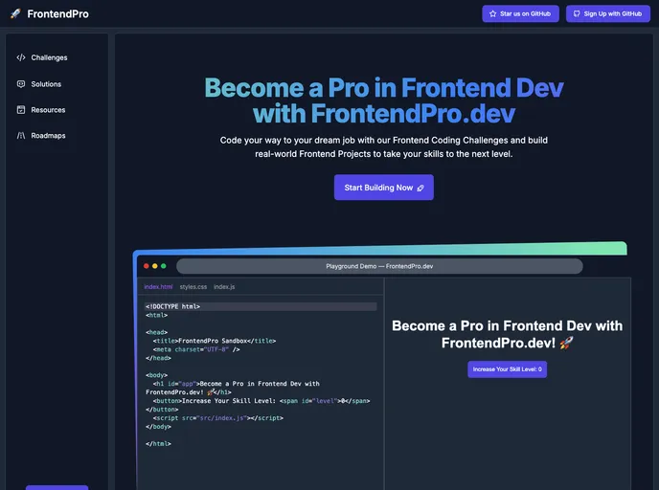Switch to index.html tab
The image size is (659, 490).
click(x=158, y=287)
